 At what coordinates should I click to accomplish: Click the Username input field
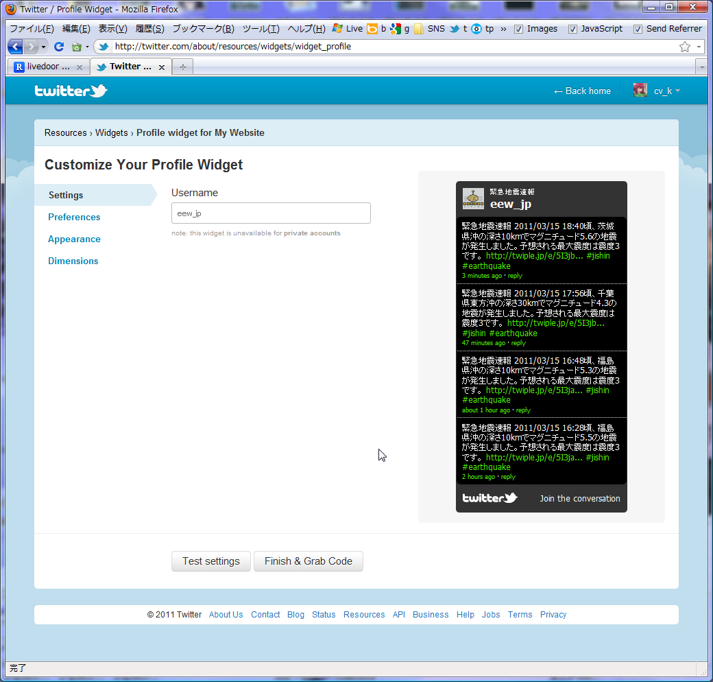[x=271, y=213]
